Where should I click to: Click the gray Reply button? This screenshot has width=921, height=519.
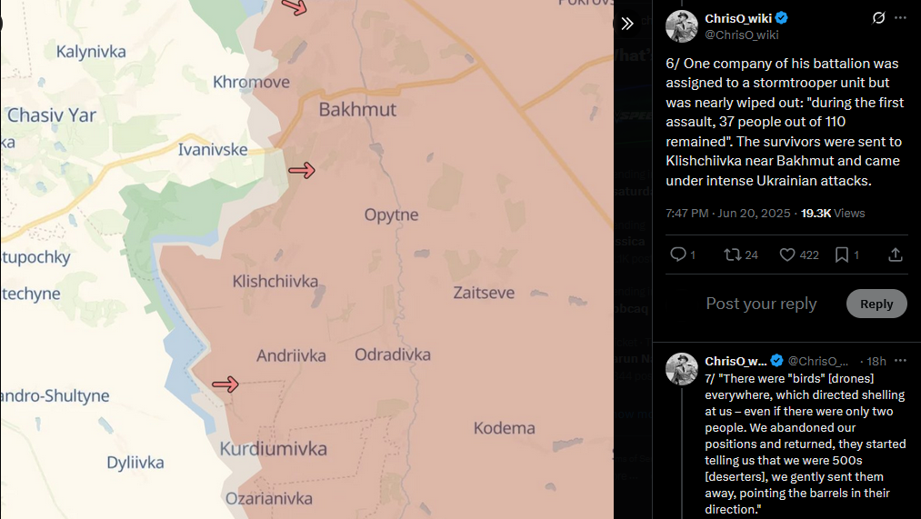[x=876, y=304]
